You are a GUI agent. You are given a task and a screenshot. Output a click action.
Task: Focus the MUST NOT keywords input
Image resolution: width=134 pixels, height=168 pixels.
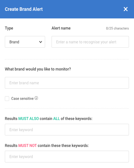pyautogui.click(x=67, y=156)
